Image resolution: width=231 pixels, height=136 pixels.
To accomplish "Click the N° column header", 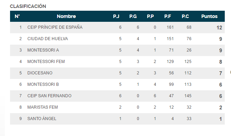I will tap(17, 16).
